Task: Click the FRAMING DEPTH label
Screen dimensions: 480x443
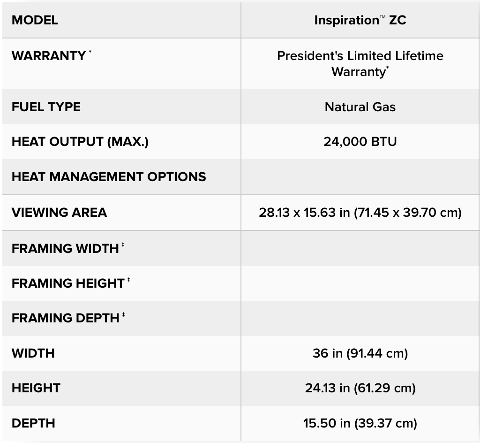Action: click(x=65, y=318)
